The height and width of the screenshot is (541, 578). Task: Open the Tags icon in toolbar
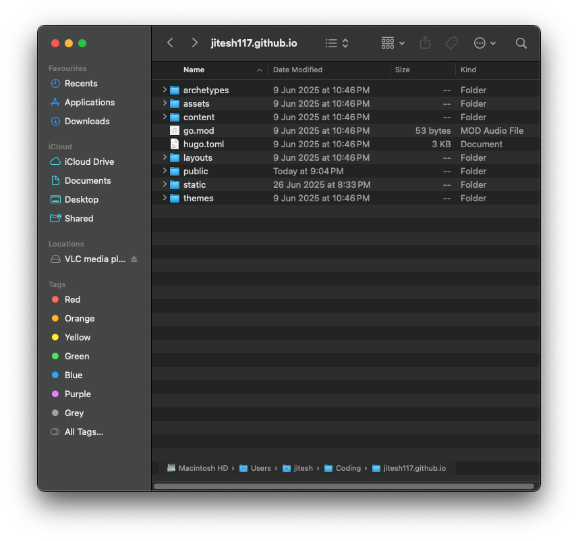451,43
